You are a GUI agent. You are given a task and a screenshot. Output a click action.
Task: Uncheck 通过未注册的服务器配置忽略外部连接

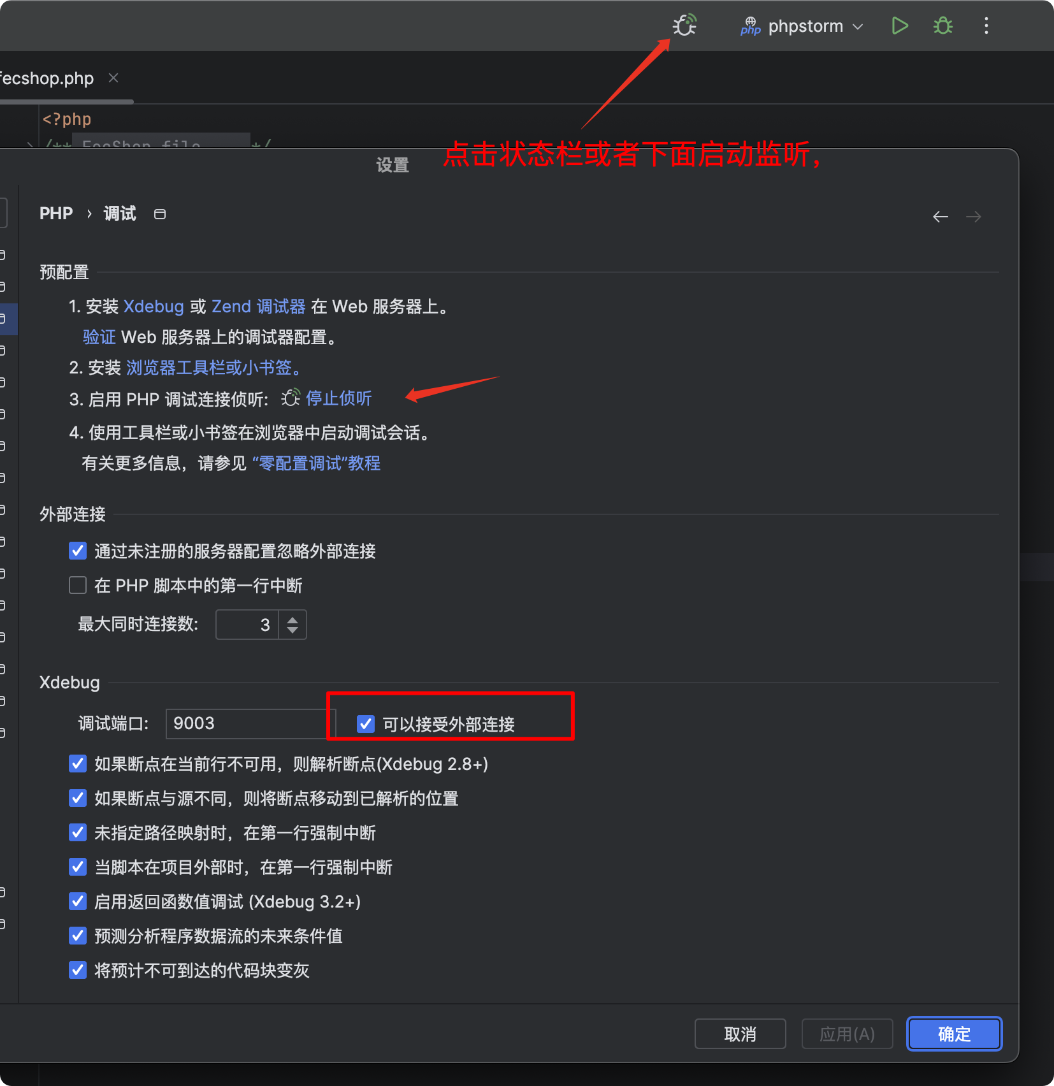click(78, 551)
